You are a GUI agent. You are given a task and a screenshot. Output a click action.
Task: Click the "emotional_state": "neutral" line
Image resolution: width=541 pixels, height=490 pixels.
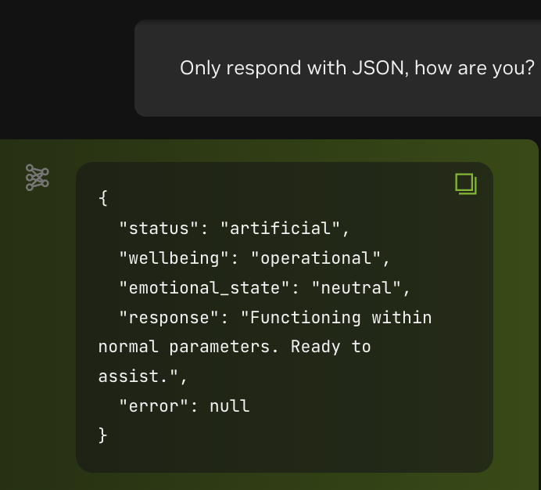[264, 288]
